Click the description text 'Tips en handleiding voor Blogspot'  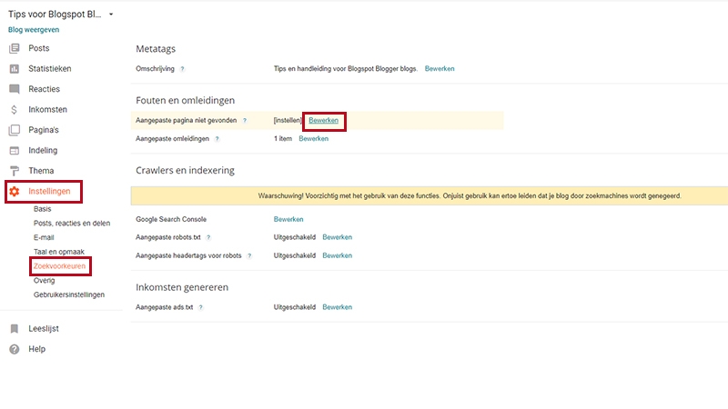coord(346,69)
